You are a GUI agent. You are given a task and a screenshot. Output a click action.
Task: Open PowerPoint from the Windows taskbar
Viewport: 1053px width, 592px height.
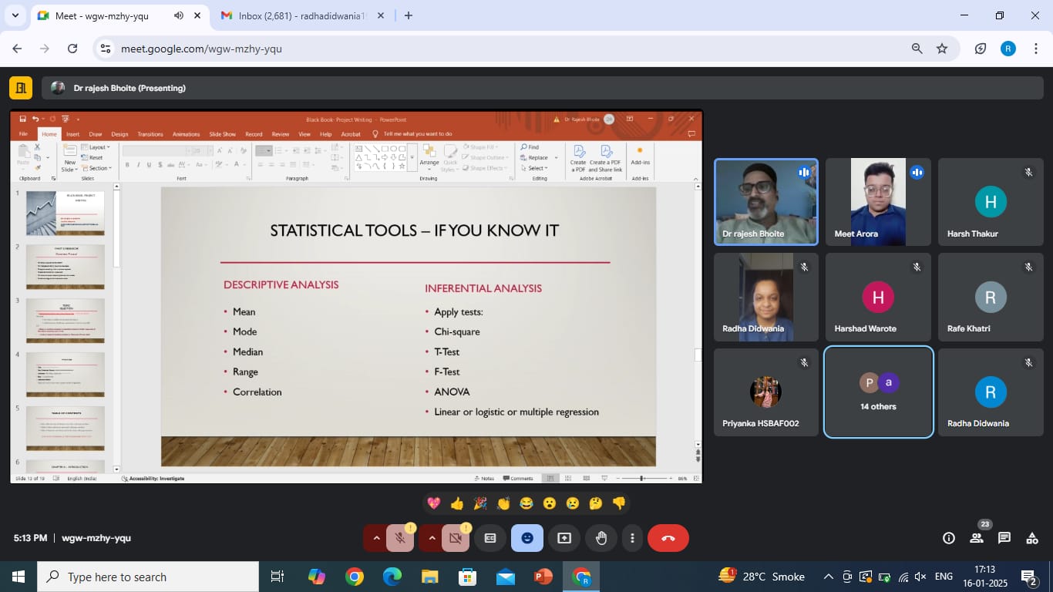[x=543, y=577]
